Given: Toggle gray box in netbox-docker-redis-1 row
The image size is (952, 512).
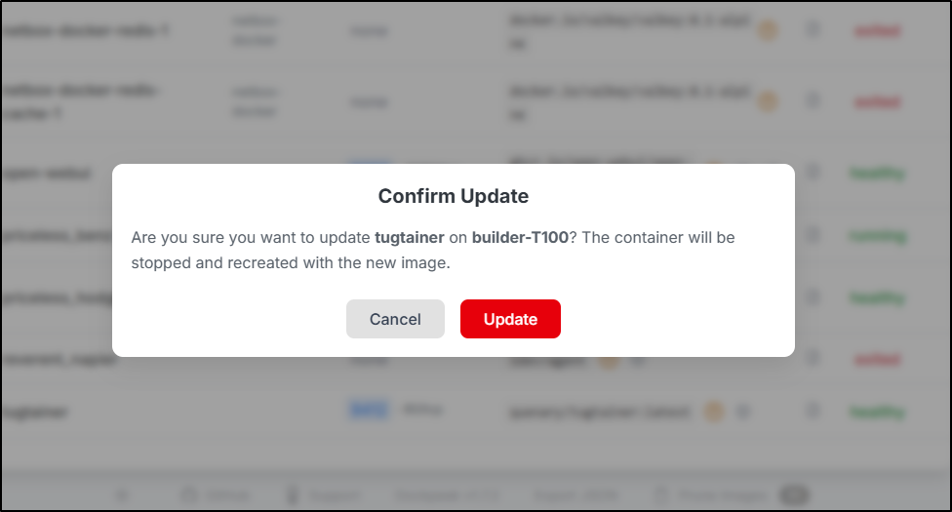Looking at the screenshot, I should (813, 30).
